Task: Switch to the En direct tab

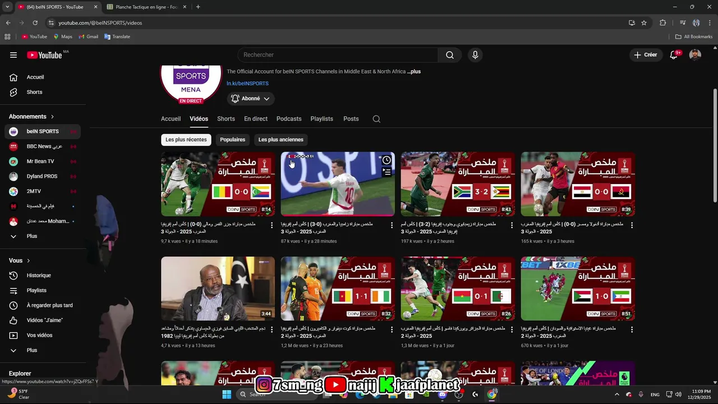Action: [x=256, y=119]
